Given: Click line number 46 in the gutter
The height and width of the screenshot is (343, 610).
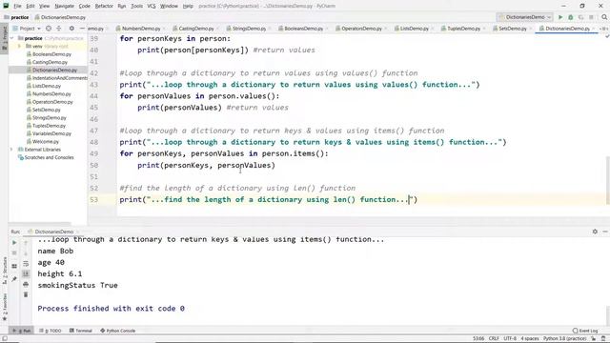Looking at the screenshot, I should [93, 119].
